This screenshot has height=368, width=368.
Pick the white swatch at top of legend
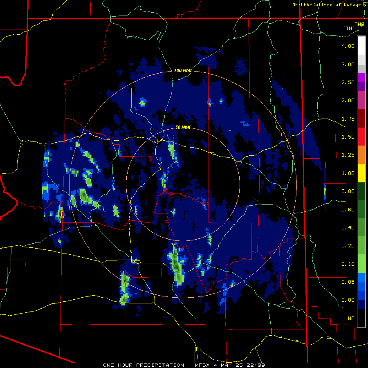(x=361, y=45)
